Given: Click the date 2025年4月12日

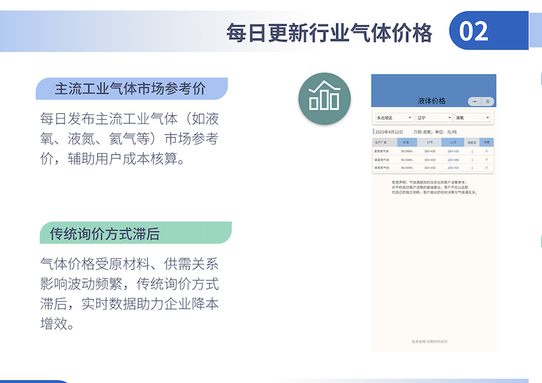Looking at the screenshot, I should pos(390,132).
